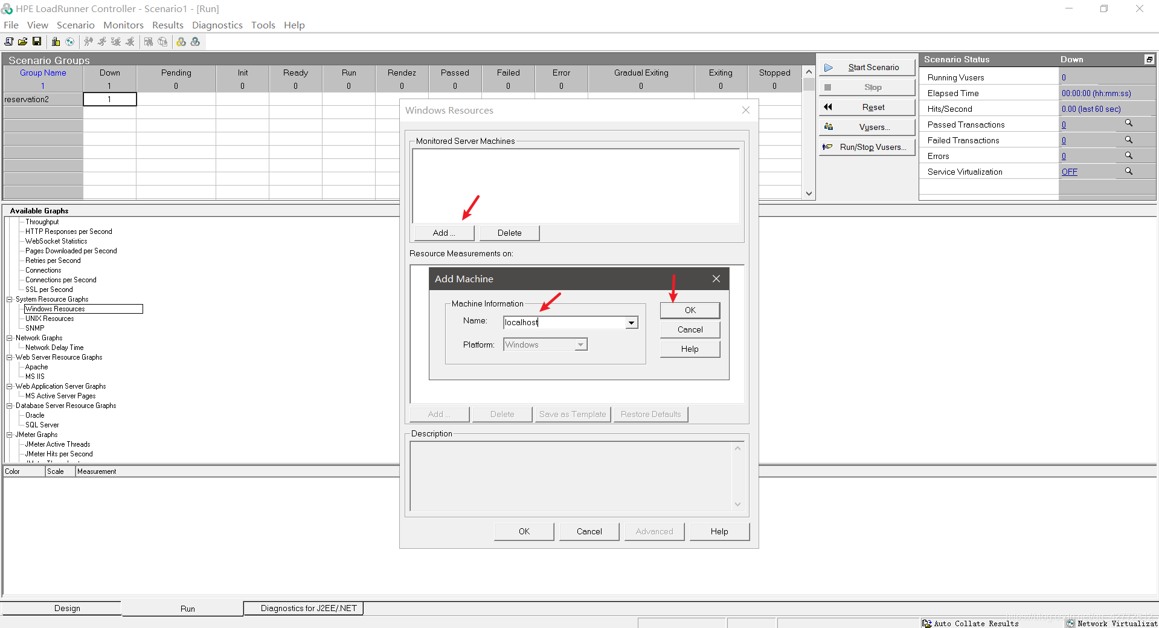
Task: Click the Gradual Stop hourglass-runner icon
Action: 116,42
